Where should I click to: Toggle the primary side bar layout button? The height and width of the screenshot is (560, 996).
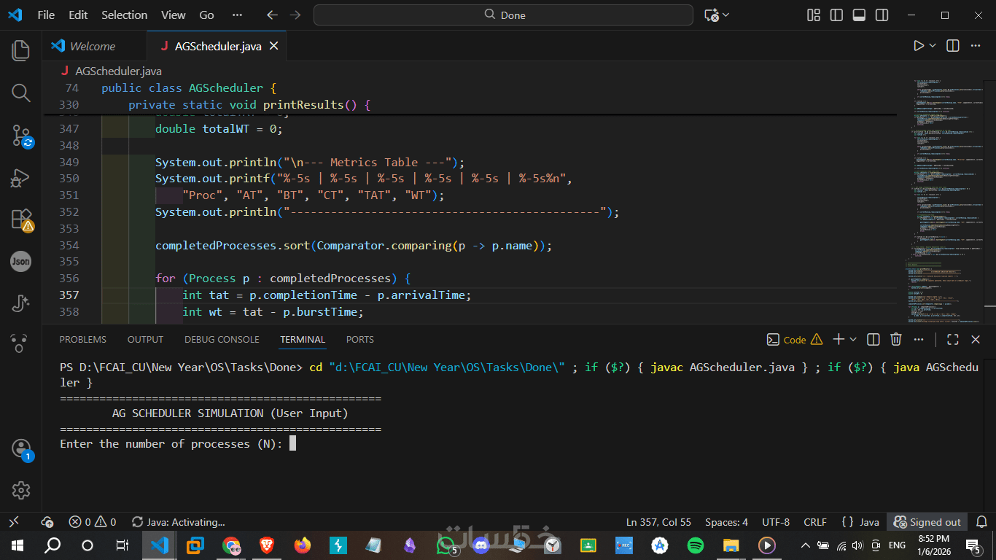(836, 15)
